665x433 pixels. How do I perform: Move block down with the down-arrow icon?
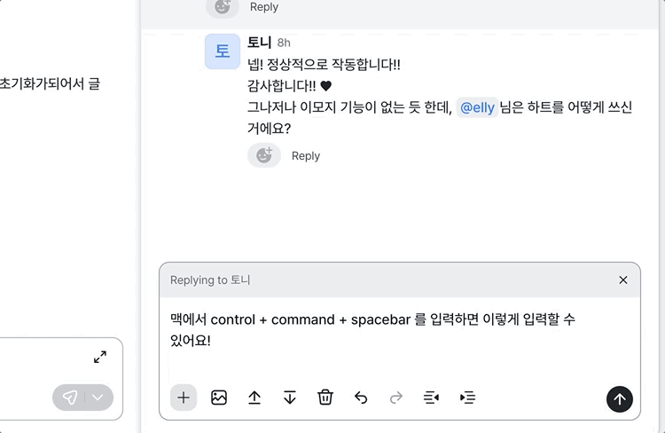pos(290,398)
